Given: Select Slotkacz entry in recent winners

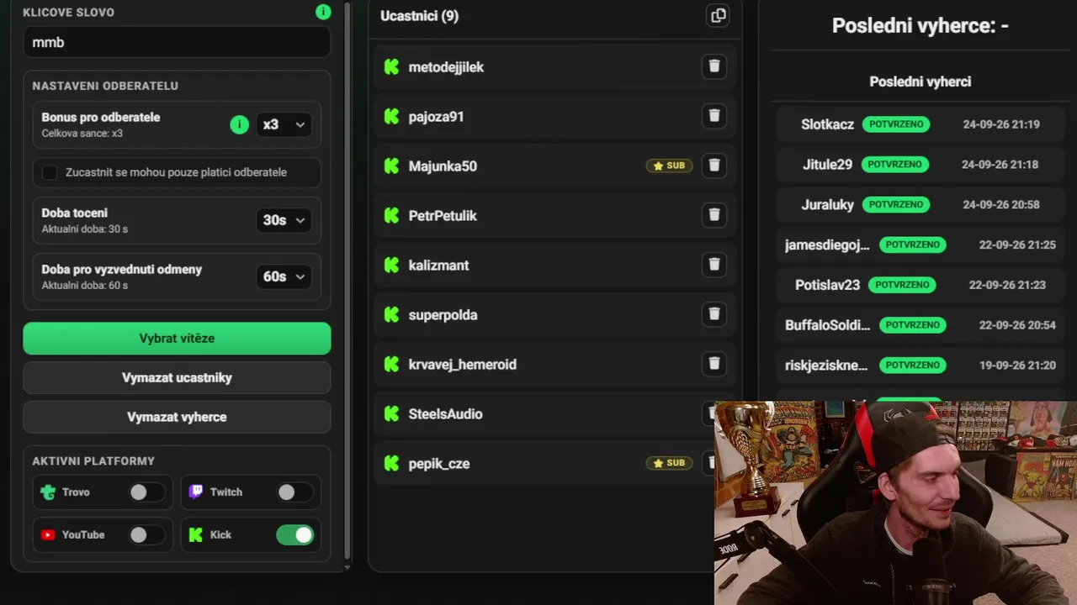Looking at the screenshot, I should pos(920,124).
